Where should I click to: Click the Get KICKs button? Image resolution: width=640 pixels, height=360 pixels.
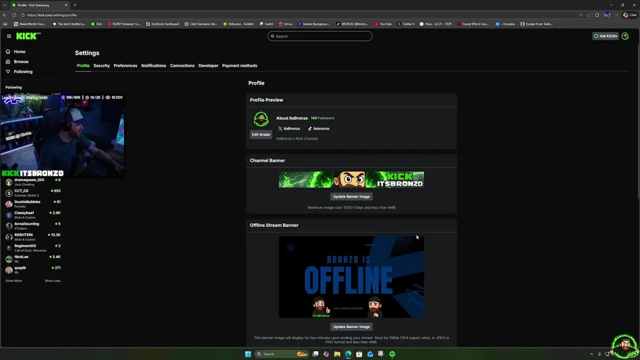coord(605,36)
